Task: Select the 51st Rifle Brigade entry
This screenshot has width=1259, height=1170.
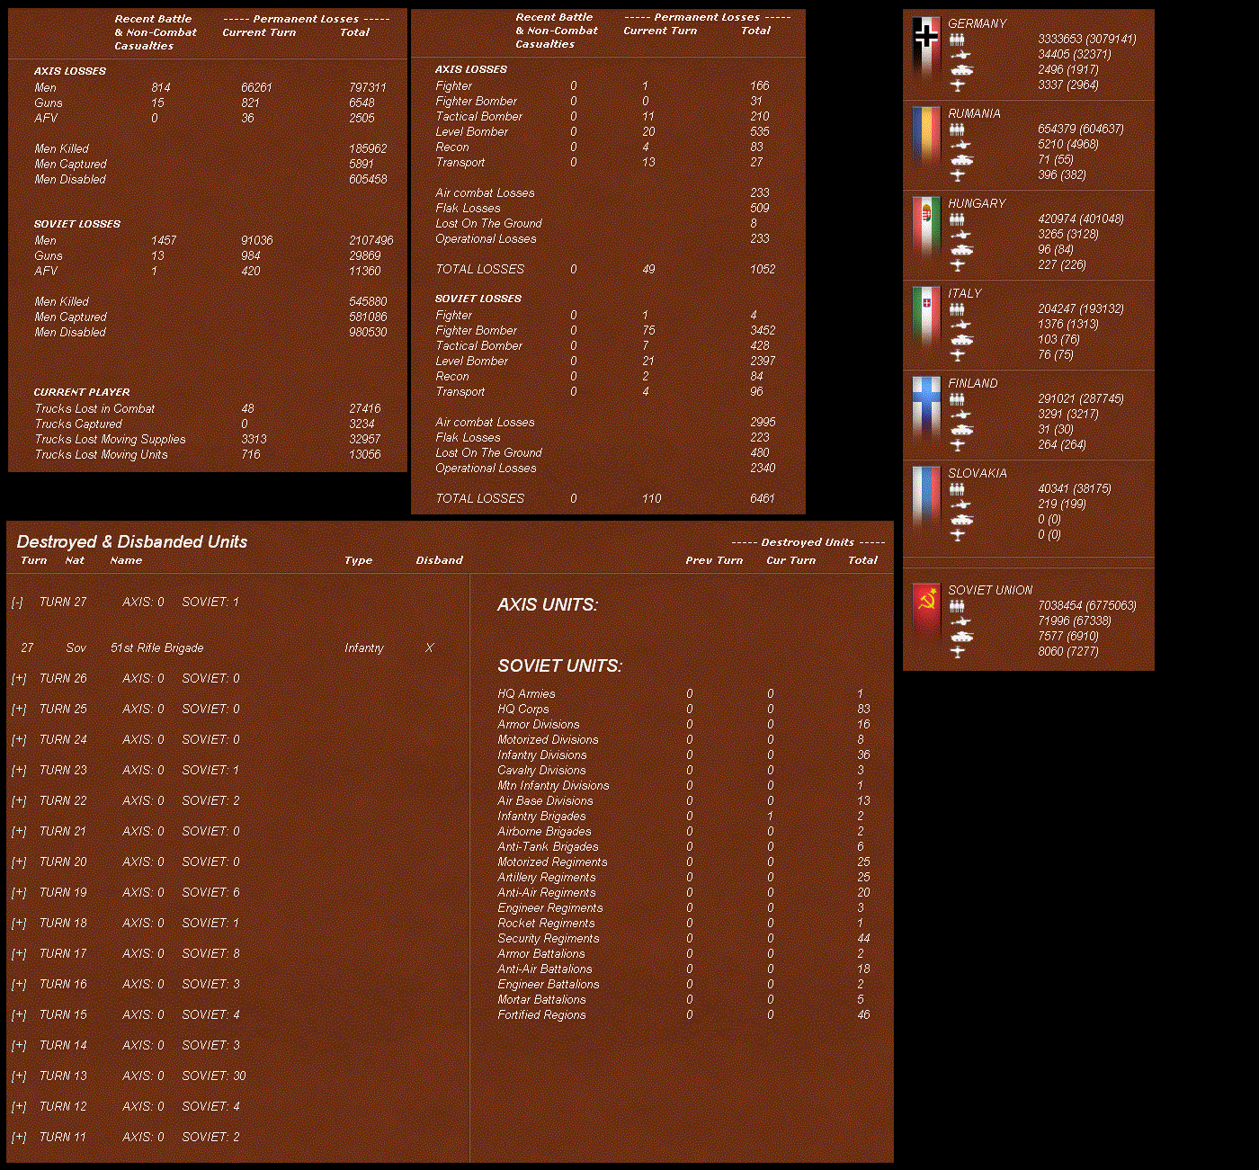Action: 156,648
